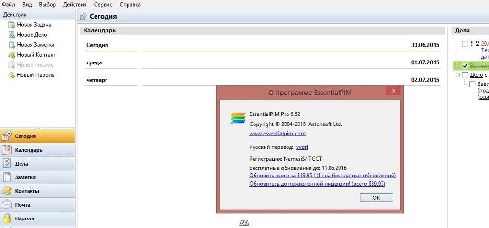Screen dimensions: 489x228
Task: Switch to the Пароли module
Action: click(38, 218)
